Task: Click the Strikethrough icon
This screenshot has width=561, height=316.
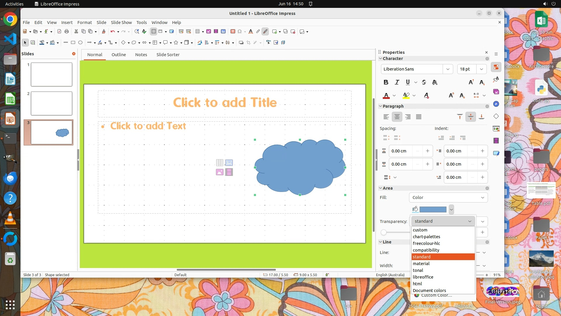Action: (x=424, y=82)
